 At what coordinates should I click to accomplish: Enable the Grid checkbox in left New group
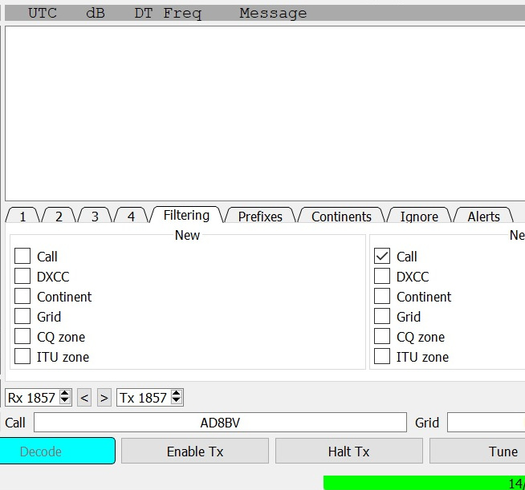pos(22,317)
